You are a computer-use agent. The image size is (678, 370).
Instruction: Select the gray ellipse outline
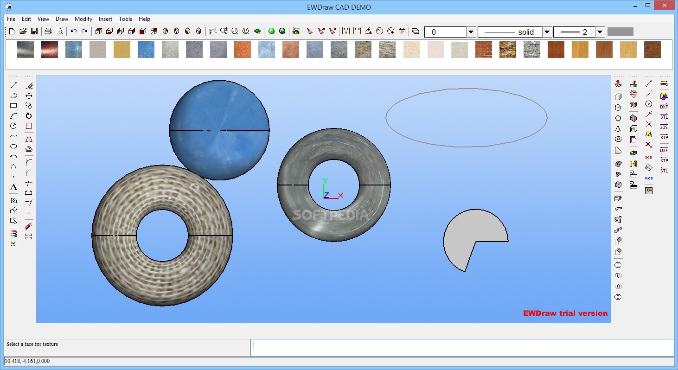[x=467, y=89]
